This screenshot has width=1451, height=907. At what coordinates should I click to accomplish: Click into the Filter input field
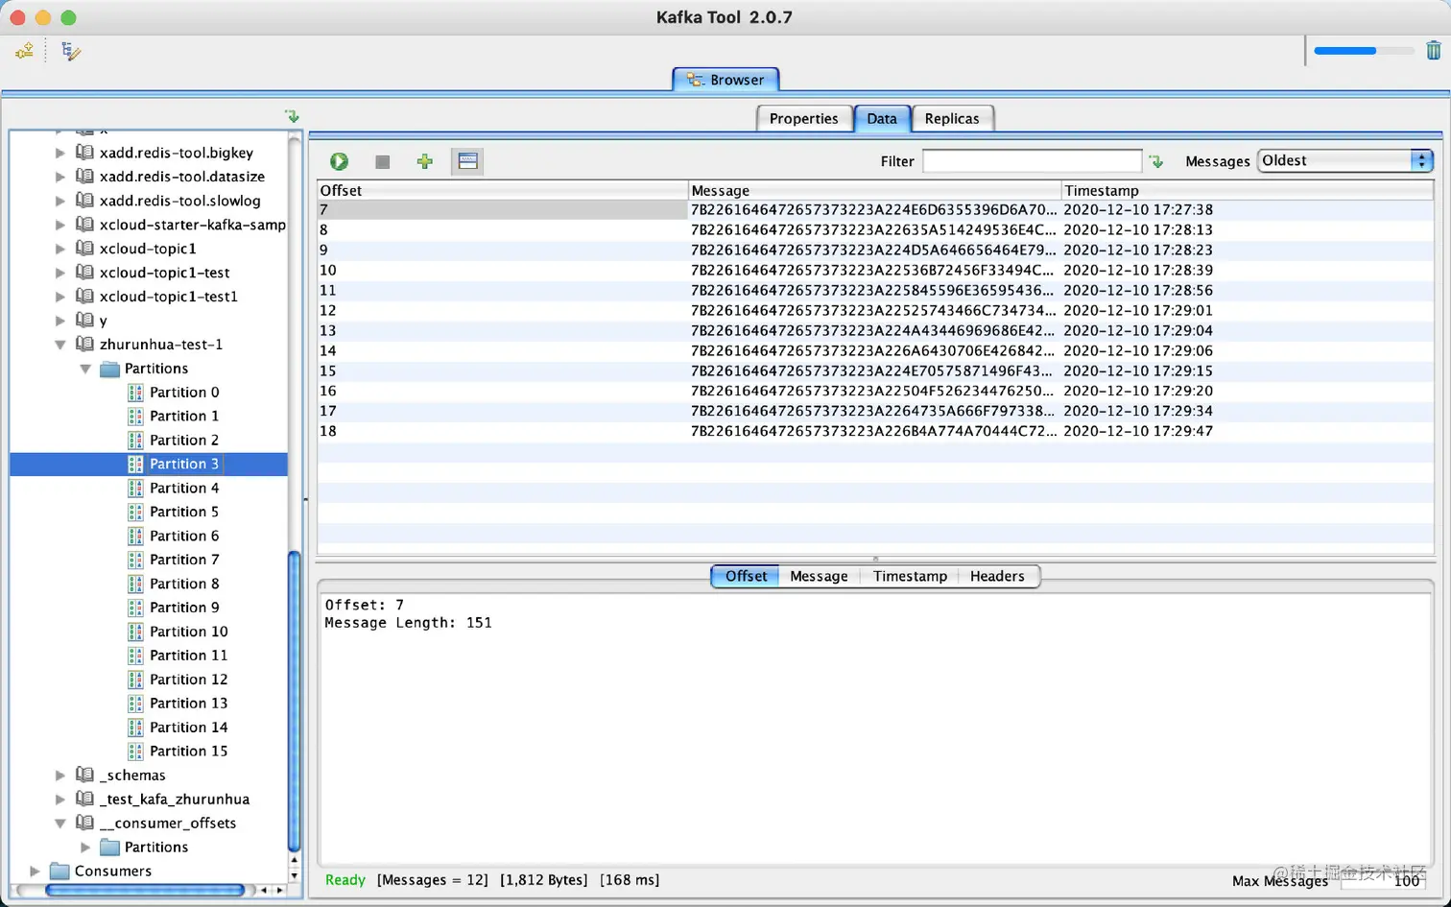[x=1032, y=161]
